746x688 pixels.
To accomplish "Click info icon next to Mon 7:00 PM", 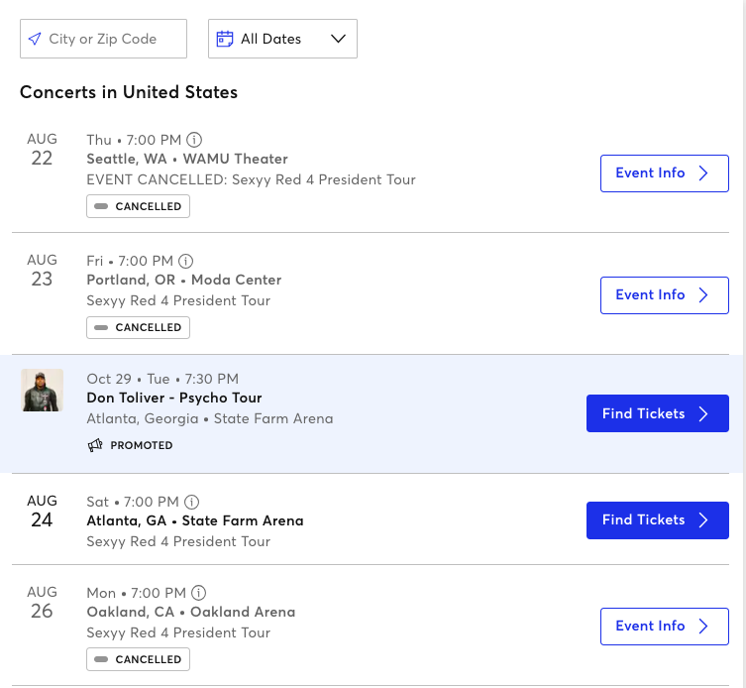I will tap(198, 593).
